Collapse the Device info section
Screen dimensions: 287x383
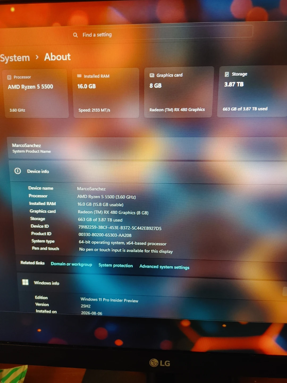point(148,172)
